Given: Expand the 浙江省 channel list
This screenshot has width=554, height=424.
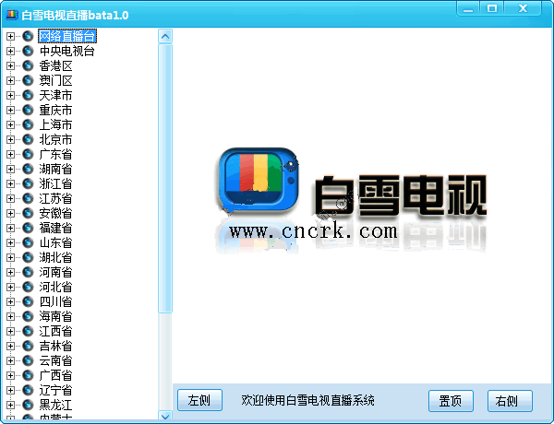Looking at the screenshot, I should click(x=10, y=183).
